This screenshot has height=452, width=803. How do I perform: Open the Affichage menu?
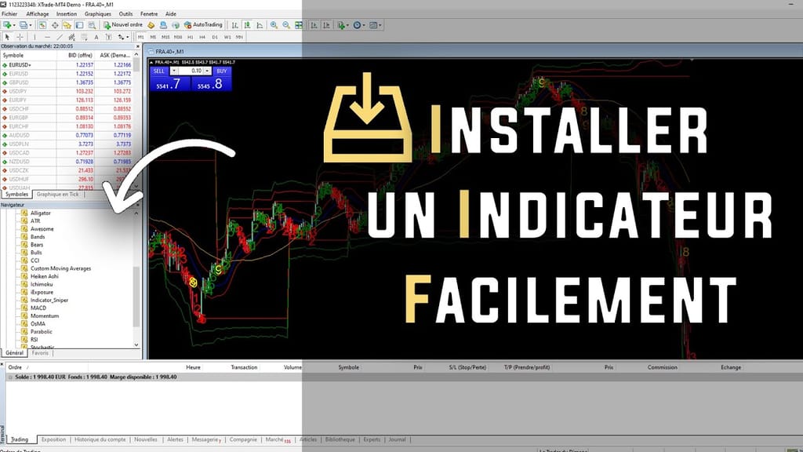point(38,14)
